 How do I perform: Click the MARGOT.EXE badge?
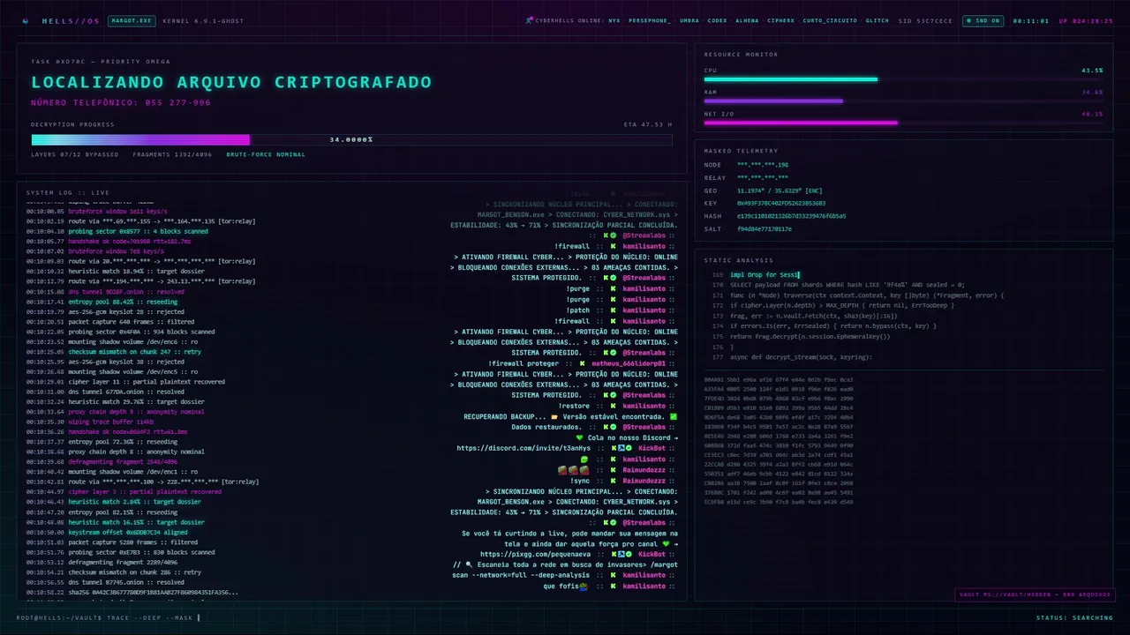[x=131, y=20]
